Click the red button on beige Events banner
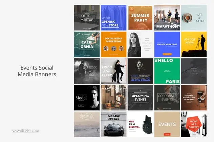Viewport: 214px width, 142px height. pyautogui.click(x=167, y=134)
